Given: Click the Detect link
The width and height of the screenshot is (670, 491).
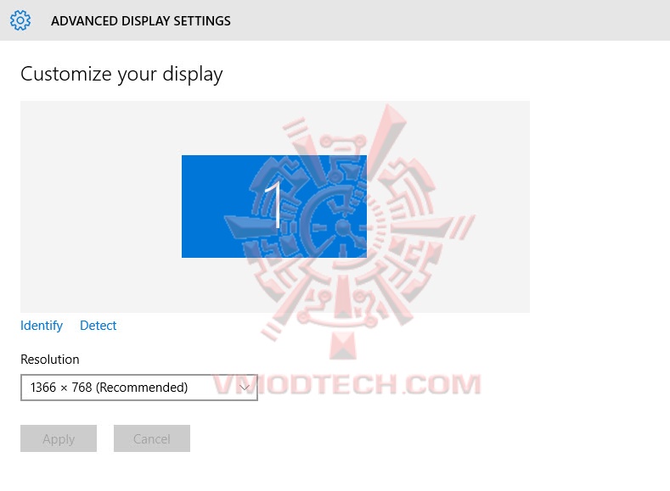Looking at the screenshot, I should 98,326.
